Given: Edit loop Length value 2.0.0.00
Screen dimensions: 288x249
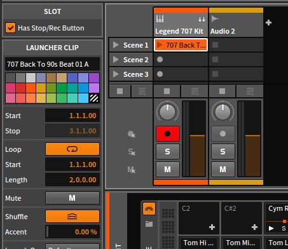Looking at the screenshot, I should (72, 180).
